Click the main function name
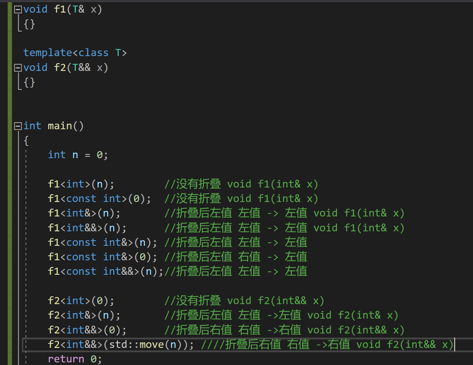The width and height of the screenshot is (473, 365). pyautogui.click(x=60, y=126)
